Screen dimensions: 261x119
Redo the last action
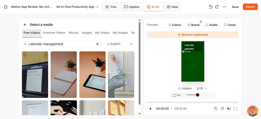tap(217, 7)
